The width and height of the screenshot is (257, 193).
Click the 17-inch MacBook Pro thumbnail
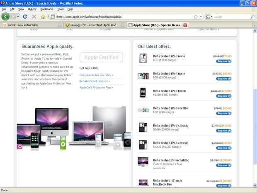click(143, 182)
